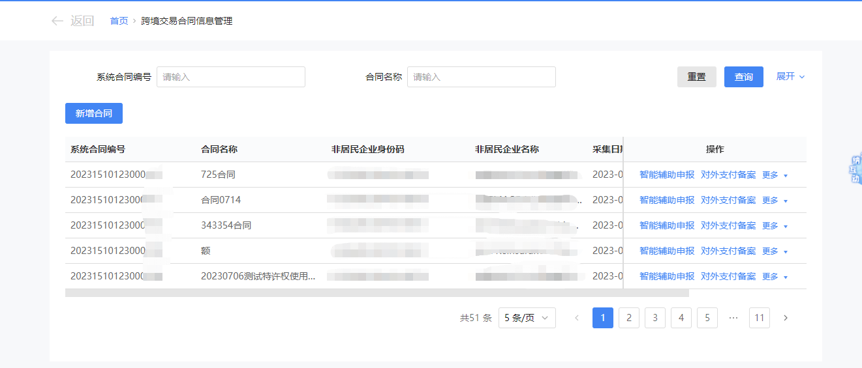Open 更多 dropdown for 725合同 row
The width and height of the screenshot is (862, 368).
tap(775, 175)
